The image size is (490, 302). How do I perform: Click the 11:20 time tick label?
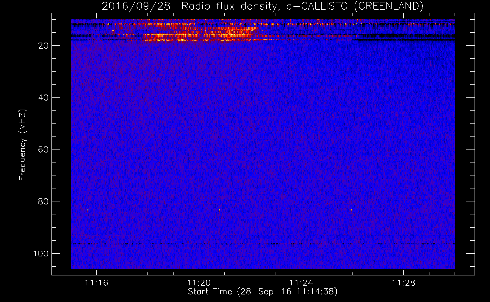click(199, 283)
